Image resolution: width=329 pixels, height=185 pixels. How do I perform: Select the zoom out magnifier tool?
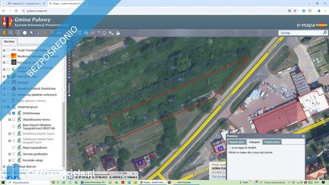tap(18, 33)
